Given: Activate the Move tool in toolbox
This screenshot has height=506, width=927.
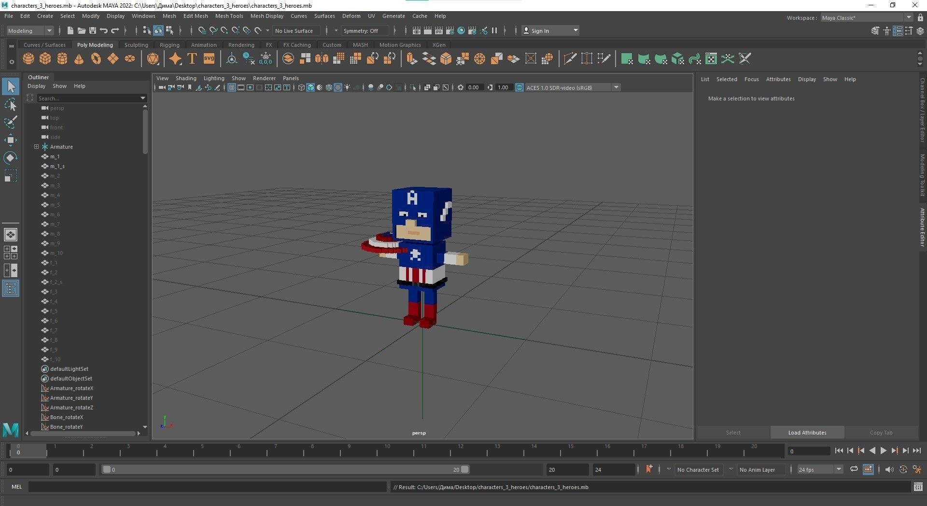Looking at the screenshot, I should coord(11,140).
